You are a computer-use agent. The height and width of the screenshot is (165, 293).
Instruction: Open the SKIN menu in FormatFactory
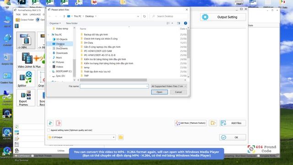coord(25,14)
